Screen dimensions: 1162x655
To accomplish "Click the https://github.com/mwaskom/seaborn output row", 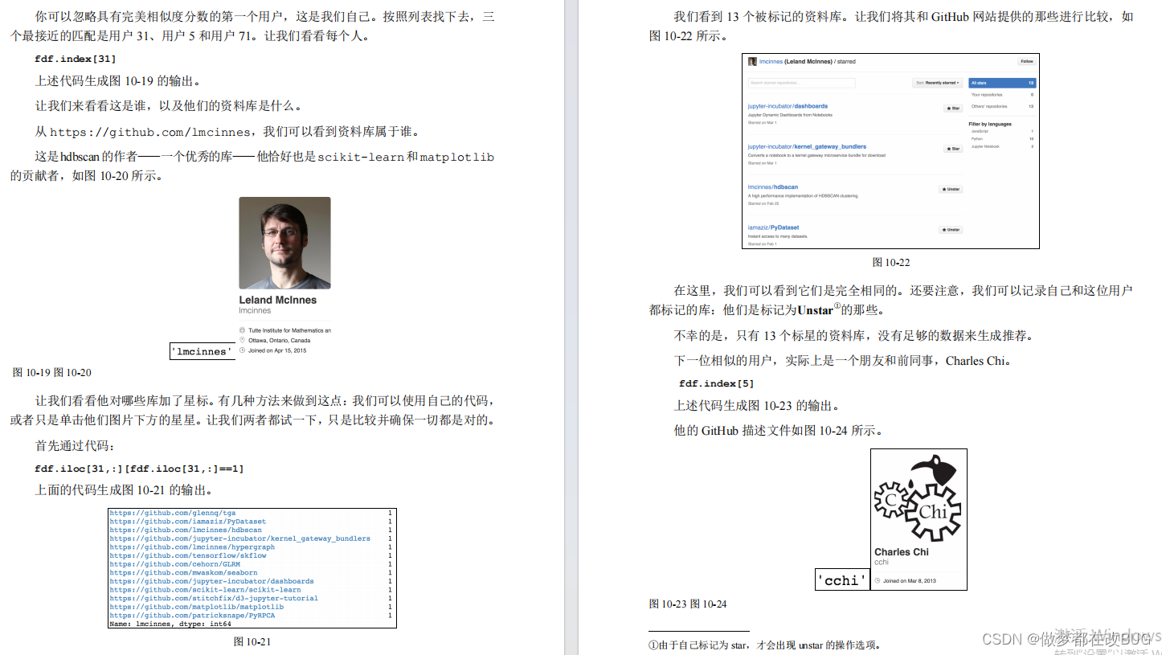I will click(x=252, y=573).
